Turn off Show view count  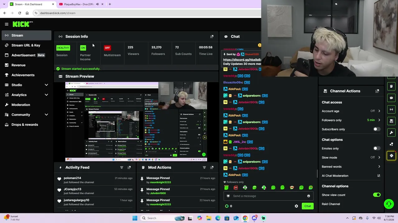[377, 195]
